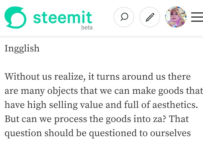Write a new post via pencil icon
The width and height of the screenshot is (203, 147).
[x=150, y=17]
